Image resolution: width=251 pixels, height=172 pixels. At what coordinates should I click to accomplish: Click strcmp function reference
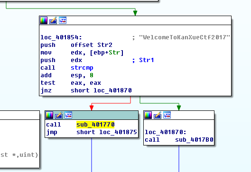(82, 68)
